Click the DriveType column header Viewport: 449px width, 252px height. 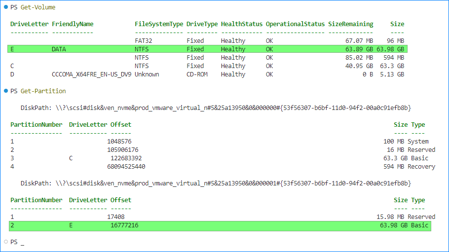pos(202,24)
